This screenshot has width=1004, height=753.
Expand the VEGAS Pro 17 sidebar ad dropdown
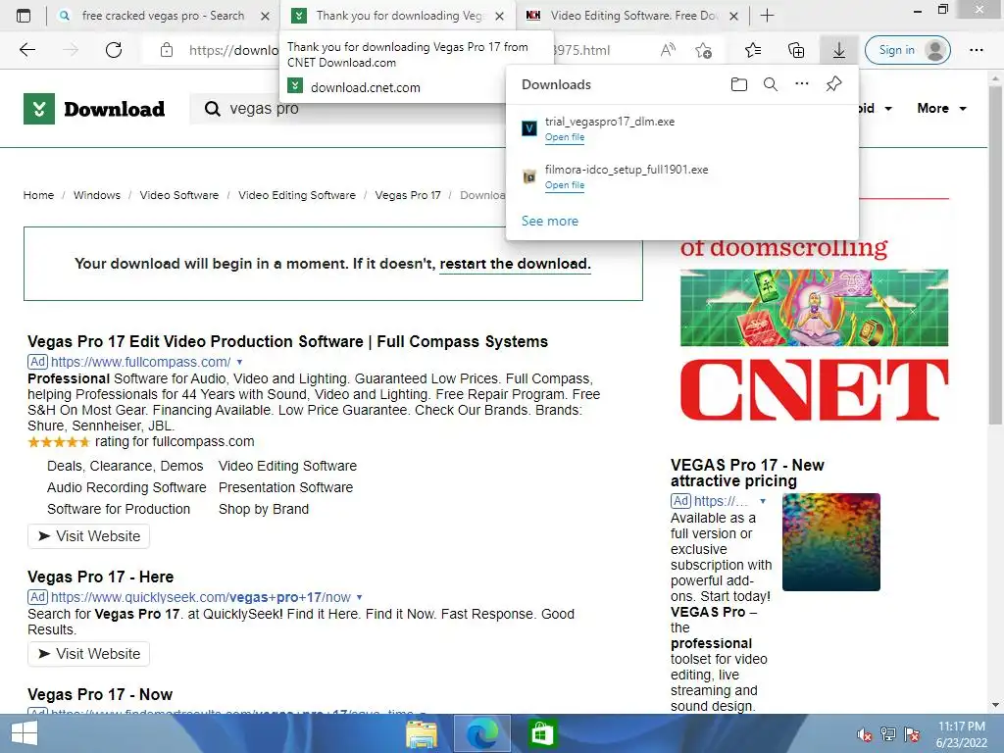763,501
